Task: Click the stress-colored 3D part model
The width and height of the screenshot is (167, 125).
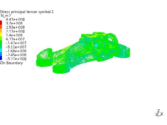Action: click(x=83, y=53)
